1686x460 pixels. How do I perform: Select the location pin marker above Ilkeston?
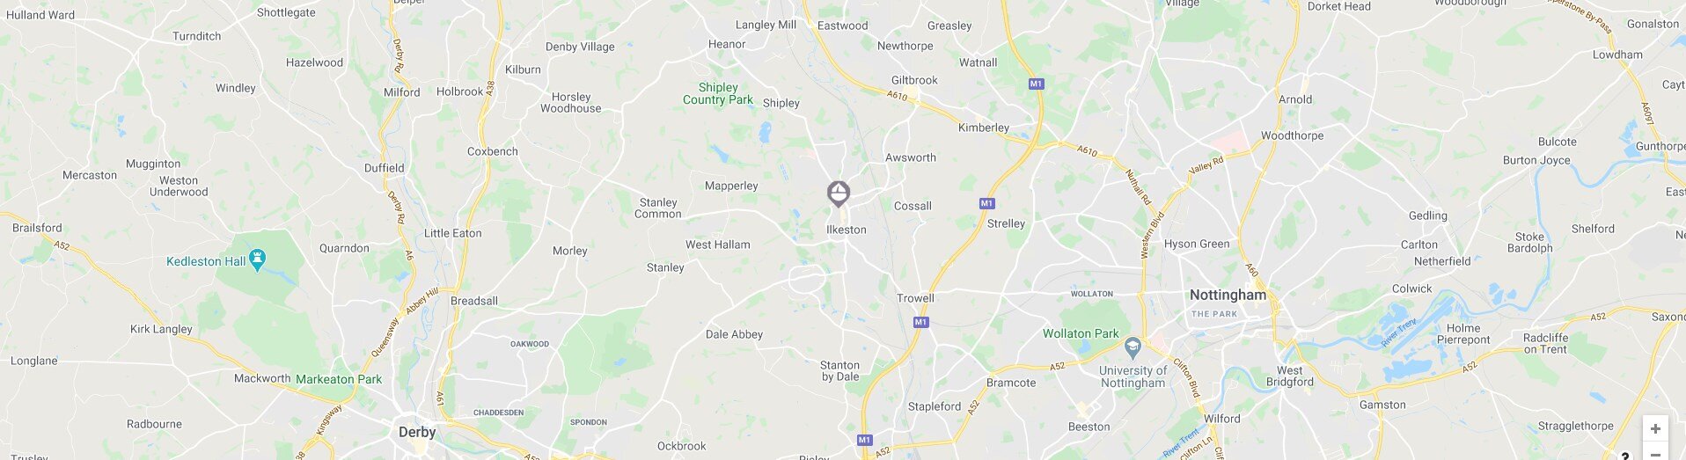[839, 193]
